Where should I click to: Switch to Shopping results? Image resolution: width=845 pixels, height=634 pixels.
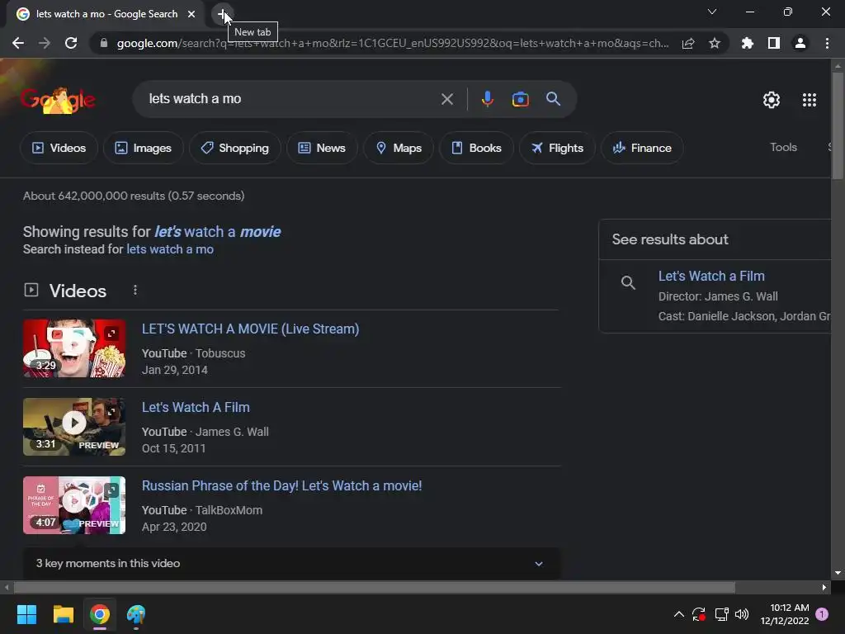[235, 148]
